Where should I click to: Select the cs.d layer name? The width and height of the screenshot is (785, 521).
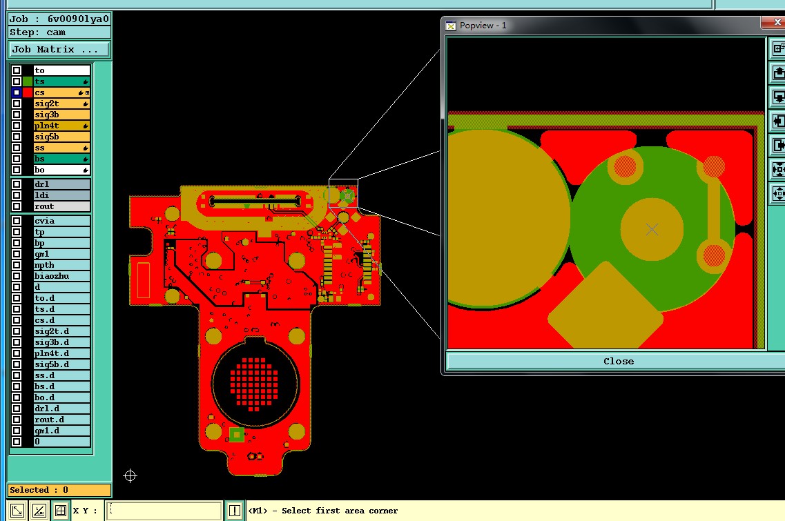(62, 320)
